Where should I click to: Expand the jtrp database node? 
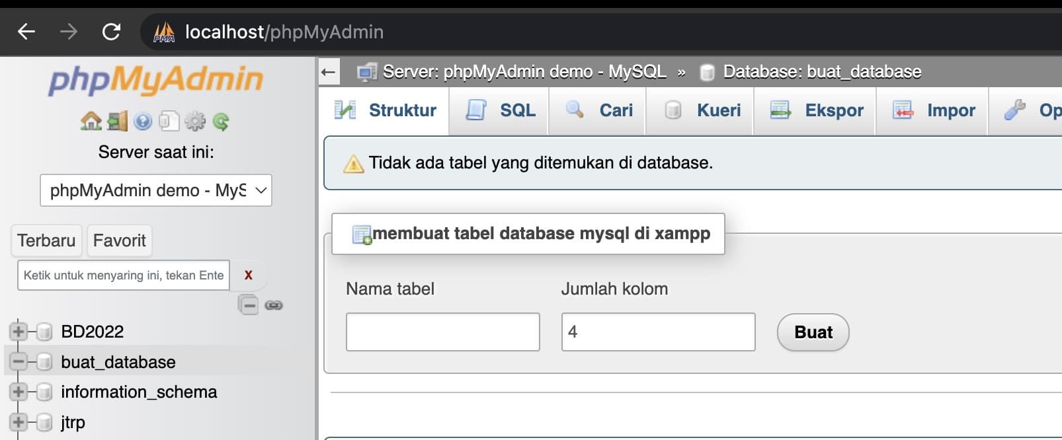click(19, 422)
